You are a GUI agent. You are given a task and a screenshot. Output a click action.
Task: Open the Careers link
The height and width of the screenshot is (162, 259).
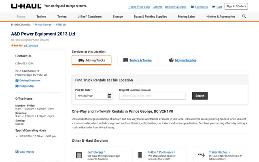157,7
